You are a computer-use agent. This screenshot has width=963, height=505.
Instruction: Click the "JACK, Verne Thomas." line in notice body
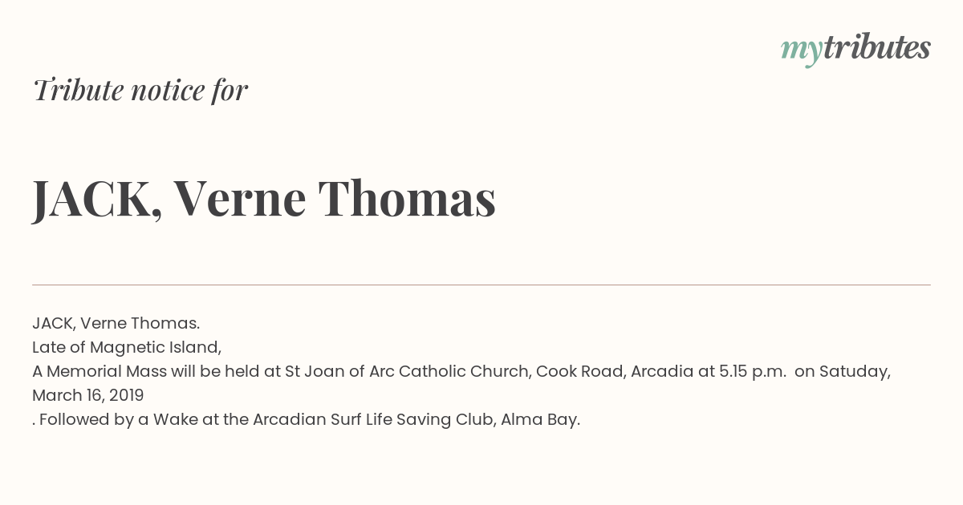(x=116, y=323)
